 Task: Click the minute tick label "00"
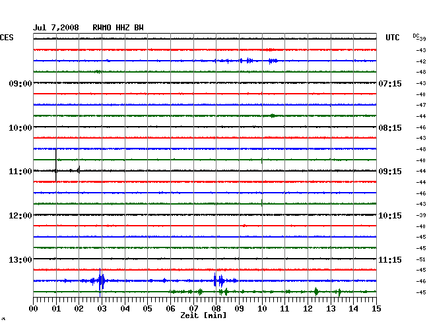pos(34,308)
